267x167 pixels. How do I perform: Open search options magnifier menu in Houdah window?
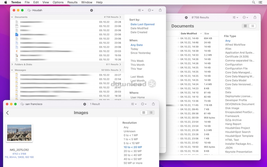point(29,10)
